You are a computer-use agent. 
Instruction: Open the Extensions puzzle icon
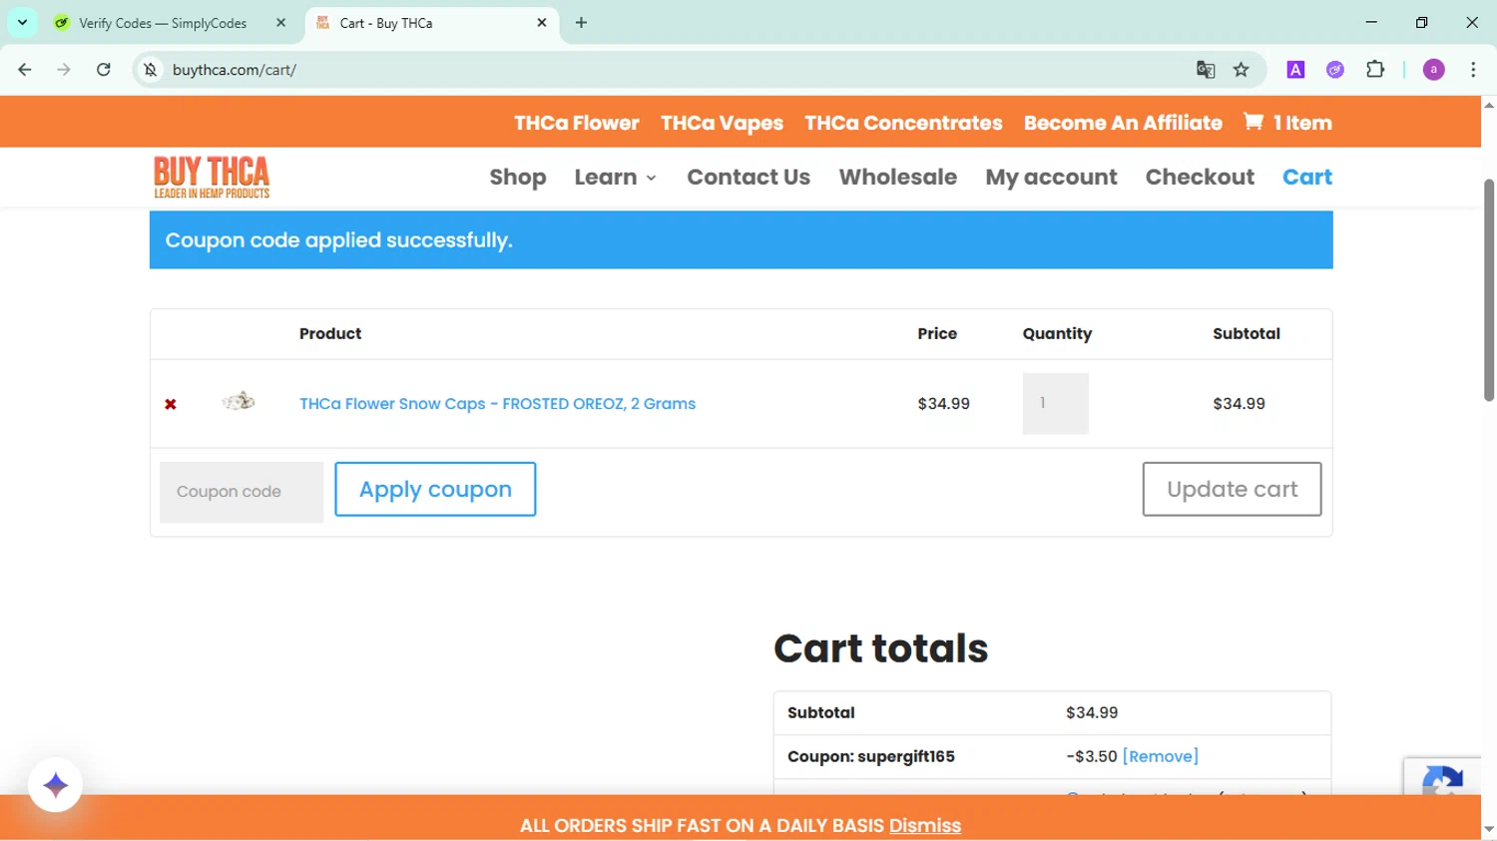[1375, 70]
